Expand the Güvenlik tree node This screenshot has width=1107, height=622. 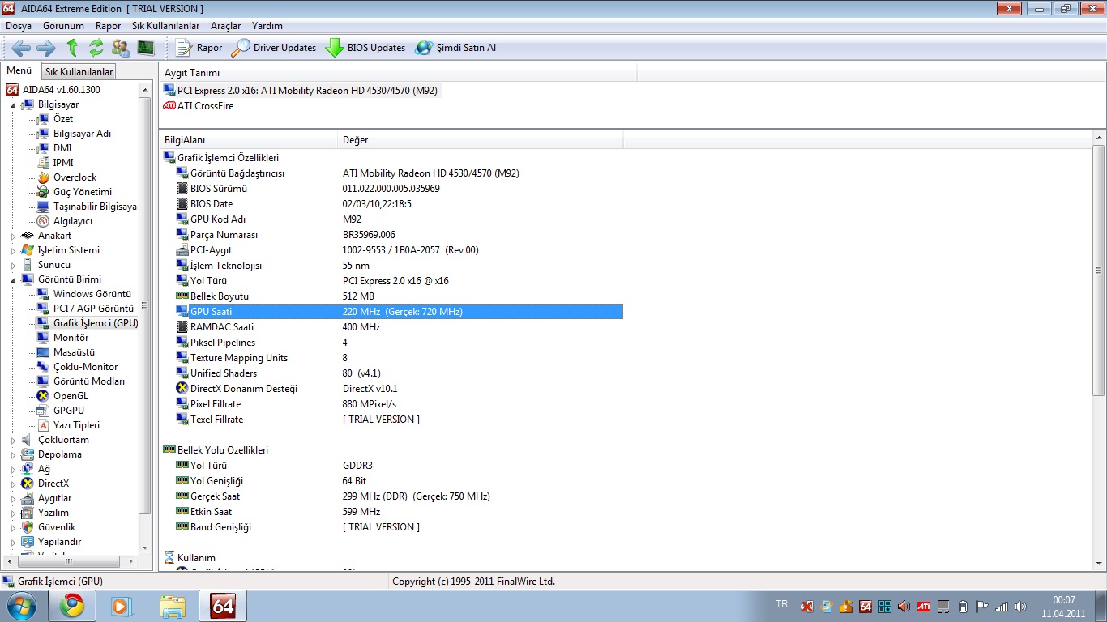click(13, 527)
